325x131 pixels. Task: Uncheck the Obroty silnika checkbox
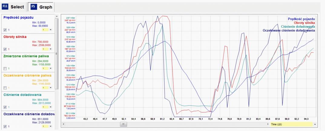[x=5, y=49]
